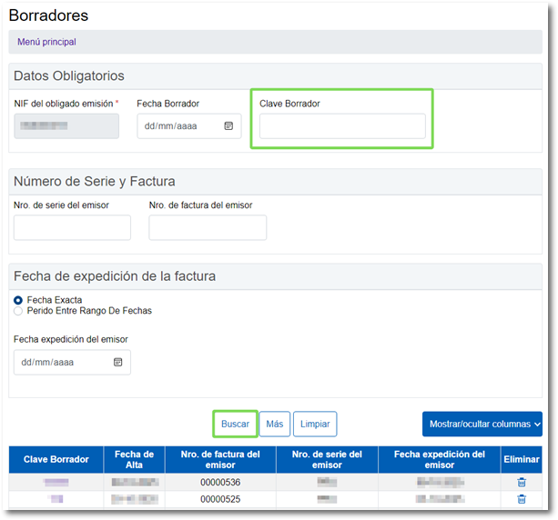Go to Menú principal link
The height and width of the screenshot is (520, 558).
click(46, 42)
